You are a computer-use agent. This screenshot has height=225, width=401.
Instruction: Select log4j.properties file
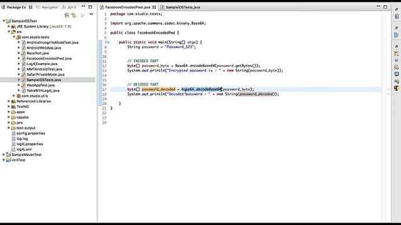[29, 144]
